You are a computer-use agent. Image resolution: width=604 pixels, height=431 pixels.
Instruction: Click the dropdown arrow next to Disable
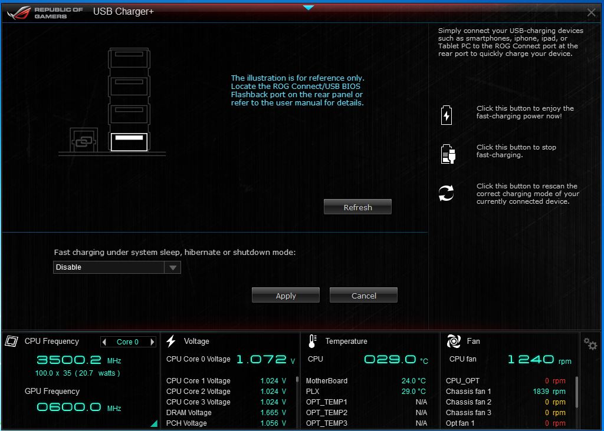pos(173,267)
